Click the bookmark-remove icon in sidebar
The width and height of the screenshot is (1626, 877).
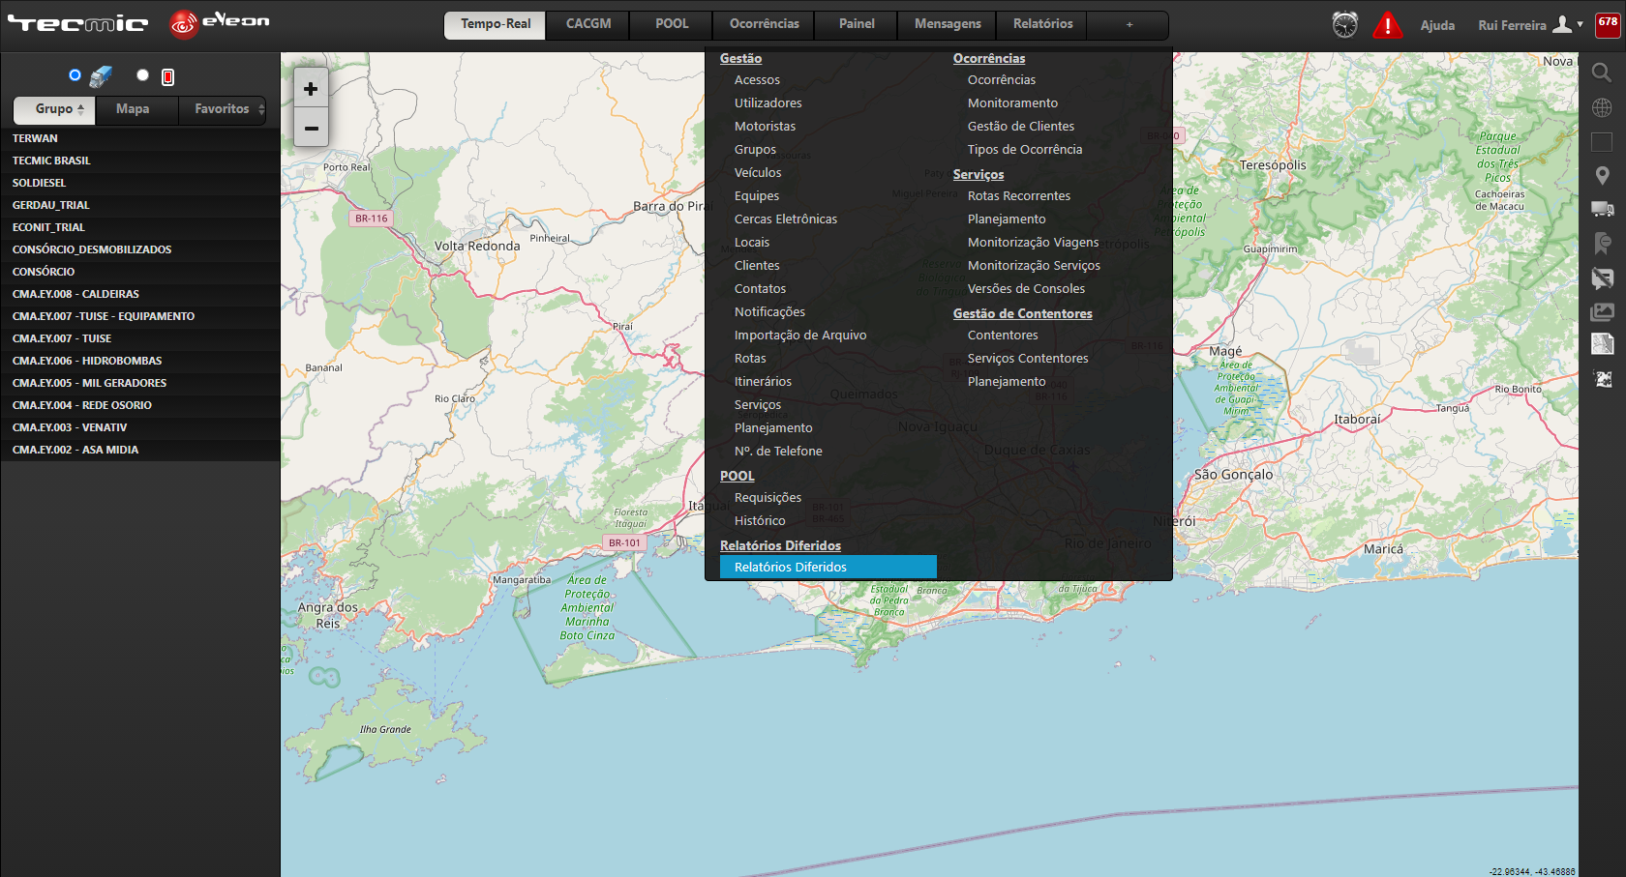click(x=1602, y=243)
